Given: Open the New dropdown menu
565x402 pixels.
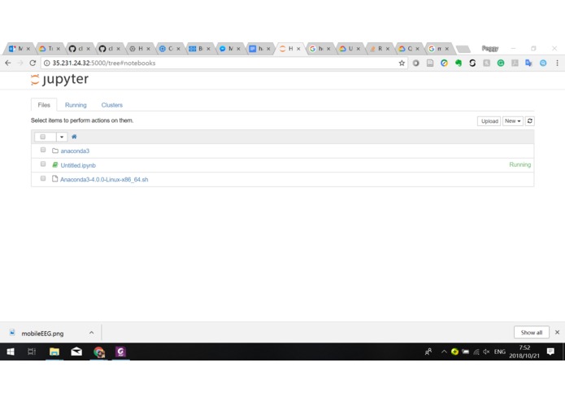Looking at the screenshot, I should 512,121.
